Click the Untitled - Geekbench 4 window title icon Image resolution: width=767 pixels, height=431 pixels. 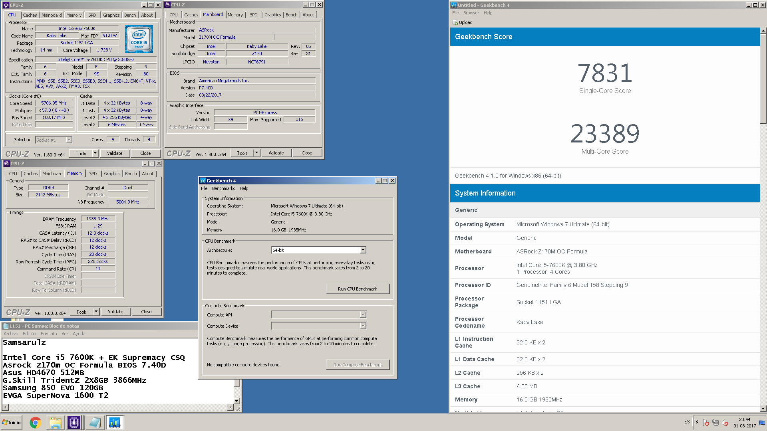click(x=454, y=5)
